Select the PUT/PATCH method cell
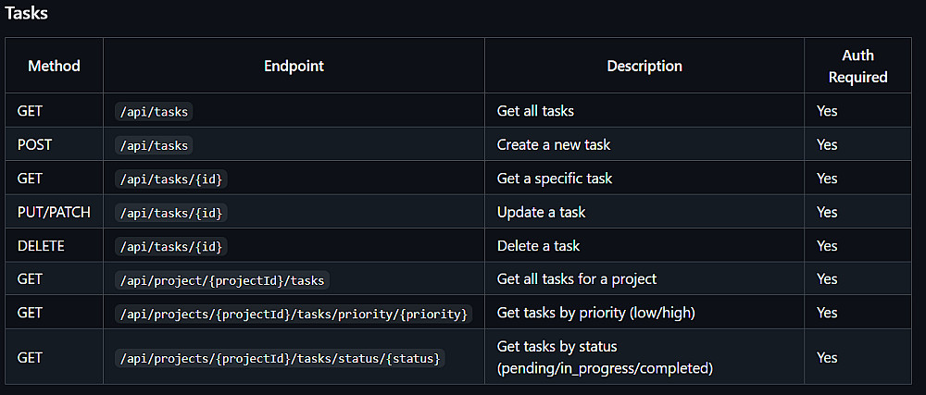926x395 pixels. (x=54, y=213)
